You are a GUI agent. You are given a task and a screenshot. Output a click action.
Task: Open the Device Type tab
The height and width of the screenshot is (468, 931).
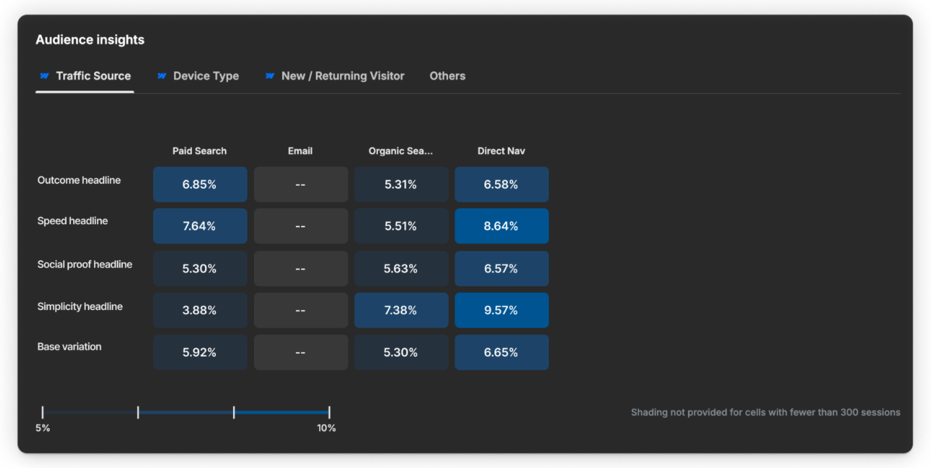point(198,76)
